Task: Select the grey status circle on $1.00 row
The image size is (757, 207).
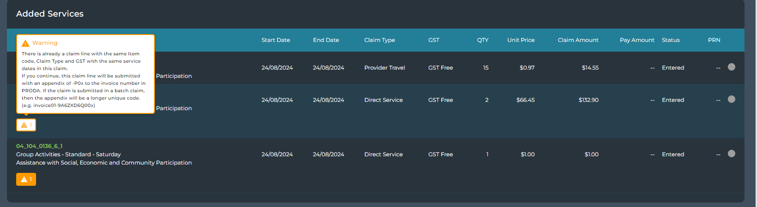Action: pyautogui.click(x=732, y=154)
